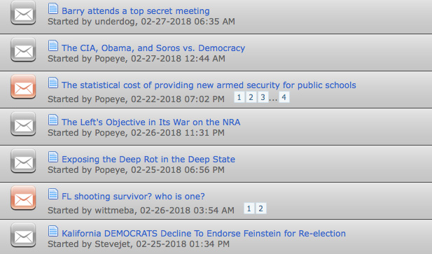The image size is (432, 254).
Task: Click envelope icon beside Kalifornia DEMOCRATS thread
Action: (23, 235)
